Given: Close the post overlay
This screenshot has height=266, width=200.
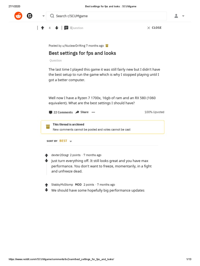Looking at the screenshot, I should [x=154, y=28].
